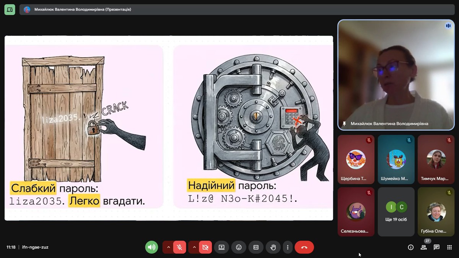
Task: Show the participants list
Action: click(423, 247)
